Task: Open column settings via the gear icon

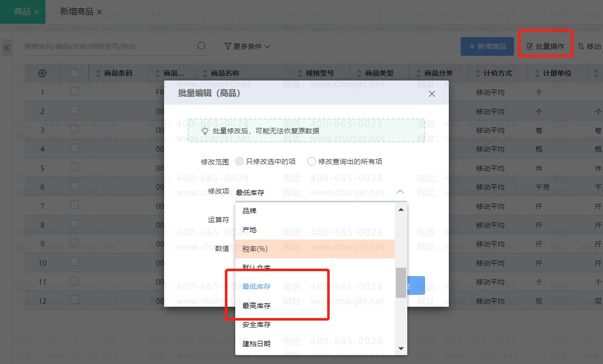Action: [43, 73]
